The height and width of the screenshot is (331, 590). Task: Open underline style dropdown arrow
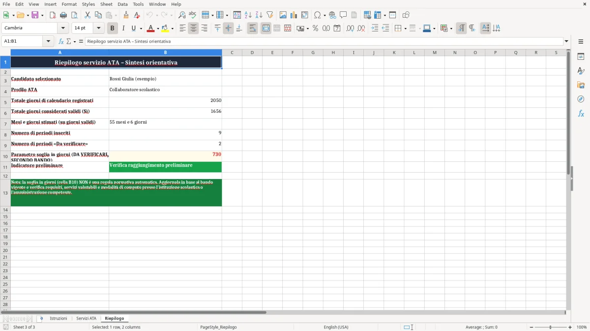(x=141, y=28)
